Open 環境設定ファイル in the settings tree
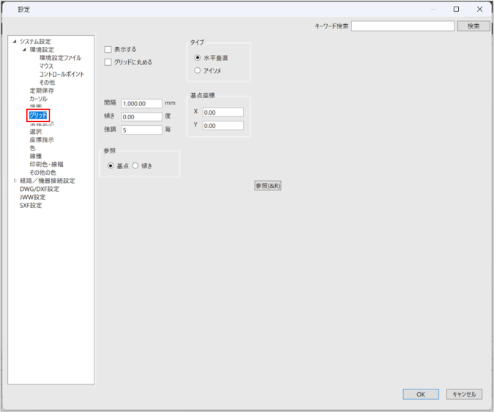Image resolution: width=494 pixels, height=412 pixels. pos(60,58)
